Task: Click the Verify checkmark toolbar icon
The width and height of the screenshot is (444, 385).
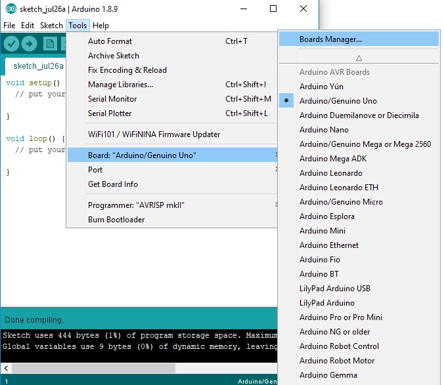Action: [11, 44]
